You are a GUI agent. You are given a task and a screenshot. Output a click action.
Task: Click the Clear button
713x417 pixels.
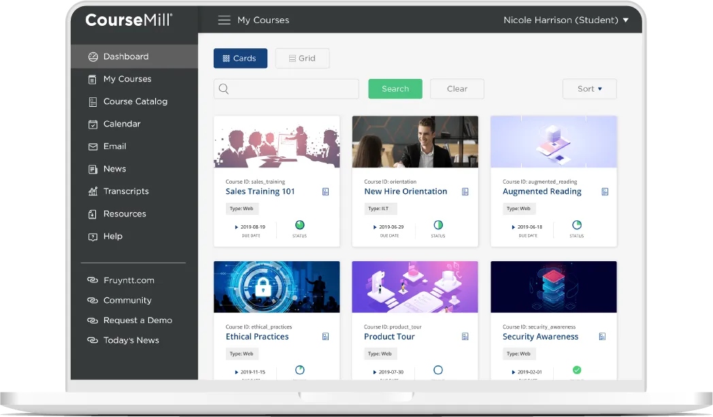[457, 88]
